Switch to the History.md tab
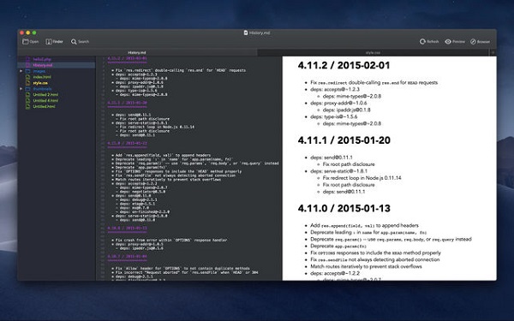 [x=137, y=52]
